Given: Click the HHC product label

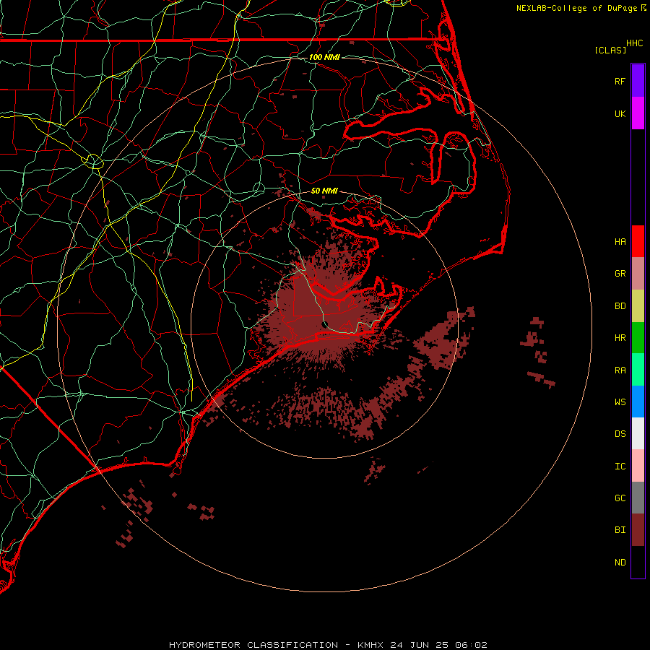Looking at the screenshot, I should pyautogui.click(x=634, y=43).
